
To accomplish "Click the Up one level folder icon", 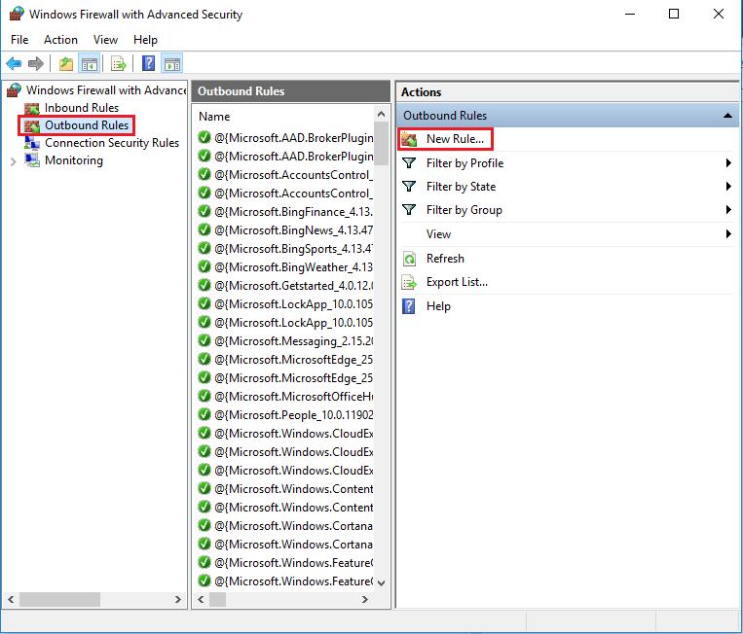I will [x=66, y=63].
